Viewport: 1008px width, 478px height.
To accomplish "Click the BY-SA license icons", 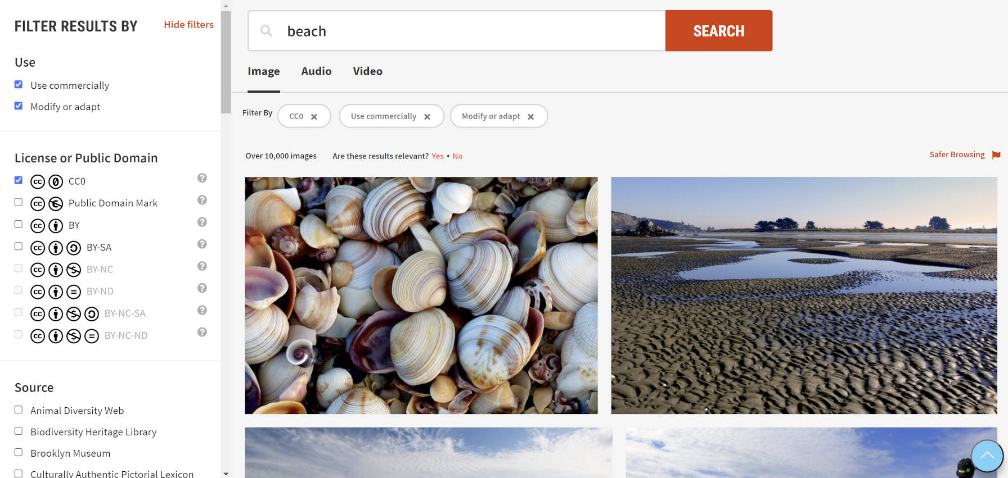I will click(56, 248).
